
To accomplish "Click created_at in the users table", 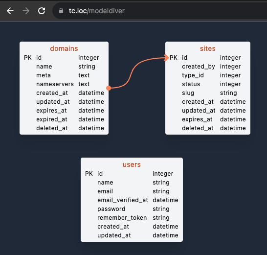I will [113, 227].
